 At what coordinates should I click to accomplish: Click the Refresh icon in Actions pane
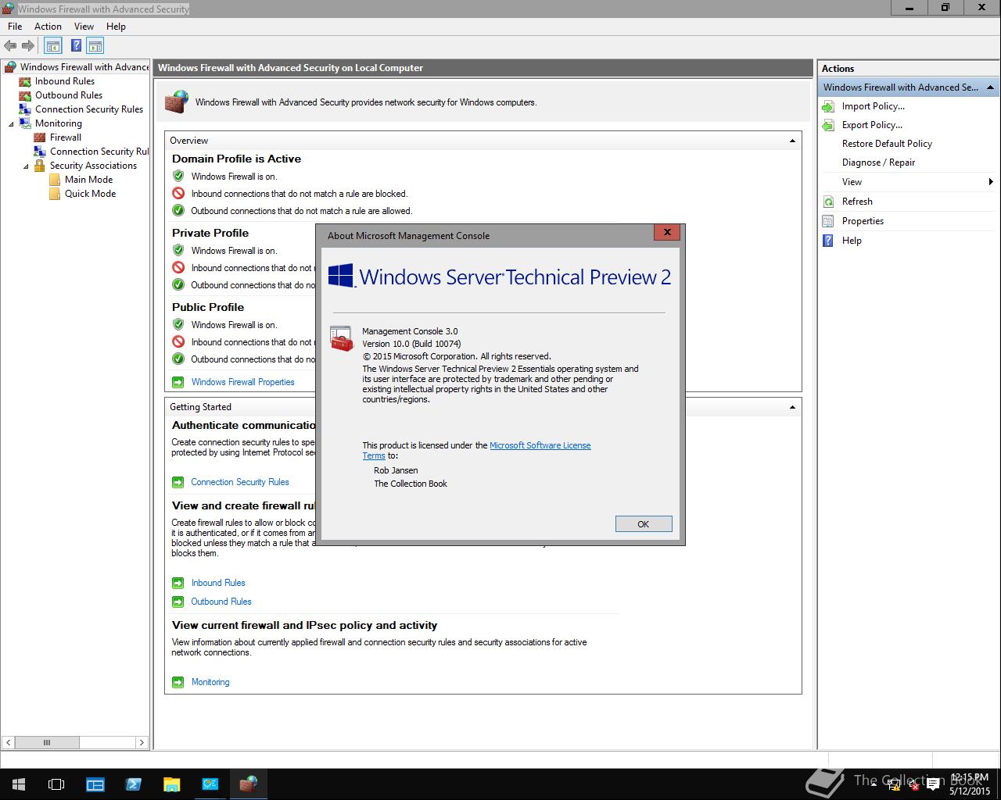point(828,202)
